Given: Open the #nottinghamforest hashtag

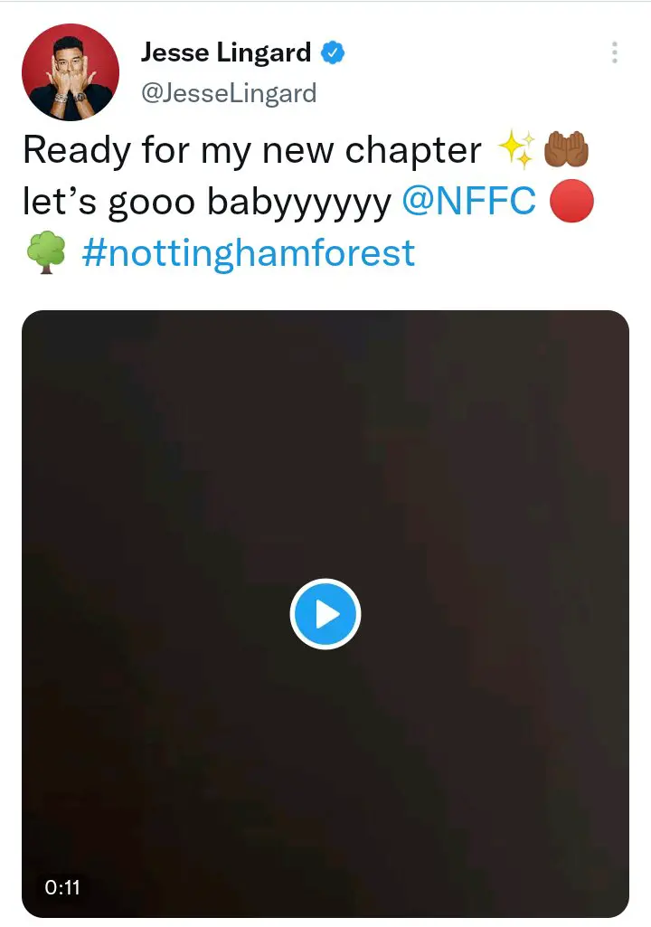Looking at the screenshot, I should coord(248,253).
